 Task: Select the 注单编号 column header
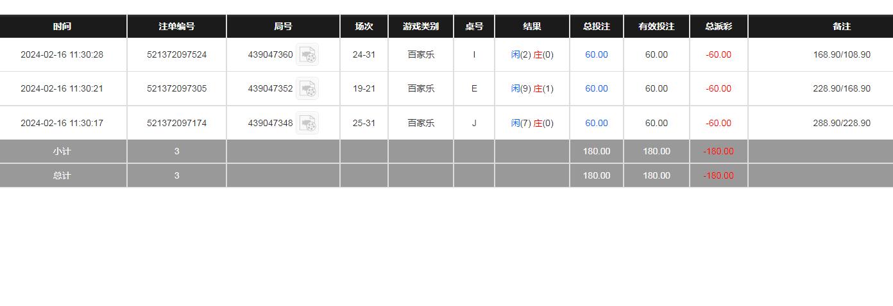pyautogui.click(x=176, y=26)
